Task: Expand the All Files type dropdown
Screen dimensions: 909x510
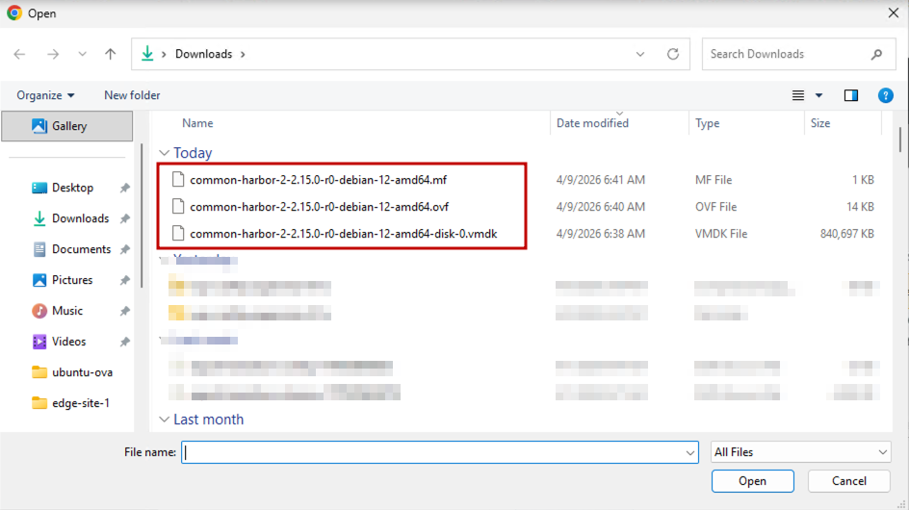Action: (801, 452)
